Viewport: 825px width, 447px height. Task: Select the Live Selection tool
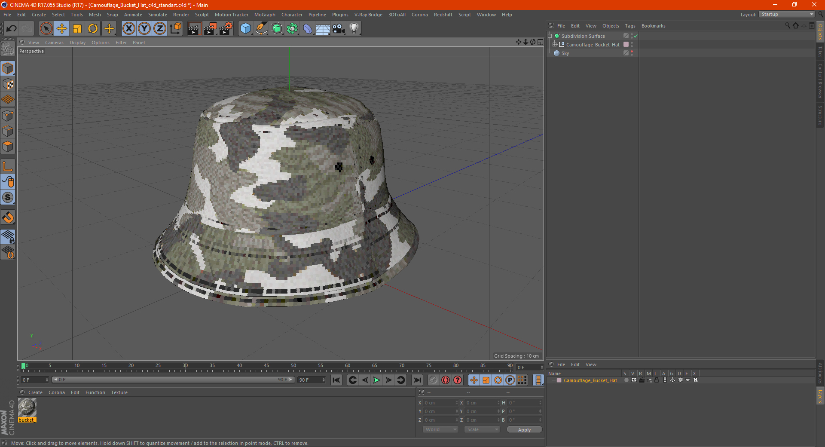point(46,29)
